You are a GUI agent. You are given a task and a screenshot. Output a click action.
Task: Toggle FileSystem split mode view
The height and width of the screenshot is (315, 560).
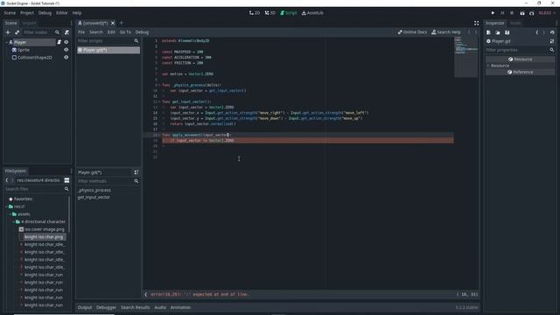tap(66, 180)
